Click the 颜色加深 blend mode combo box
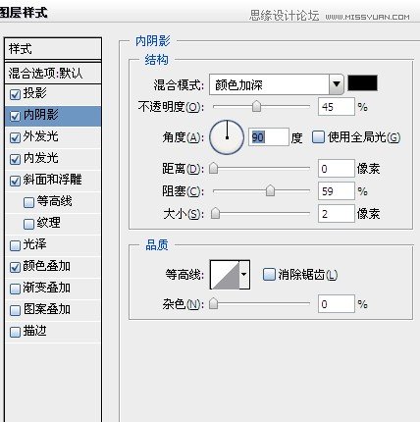The height and width of the screenshot is (422, 420). tap(276, 84)
